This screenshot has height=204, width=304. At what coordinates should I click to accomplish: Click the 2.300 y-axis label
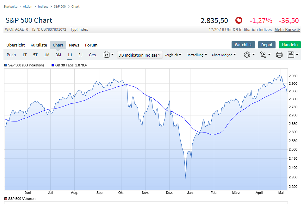(293, 187)
